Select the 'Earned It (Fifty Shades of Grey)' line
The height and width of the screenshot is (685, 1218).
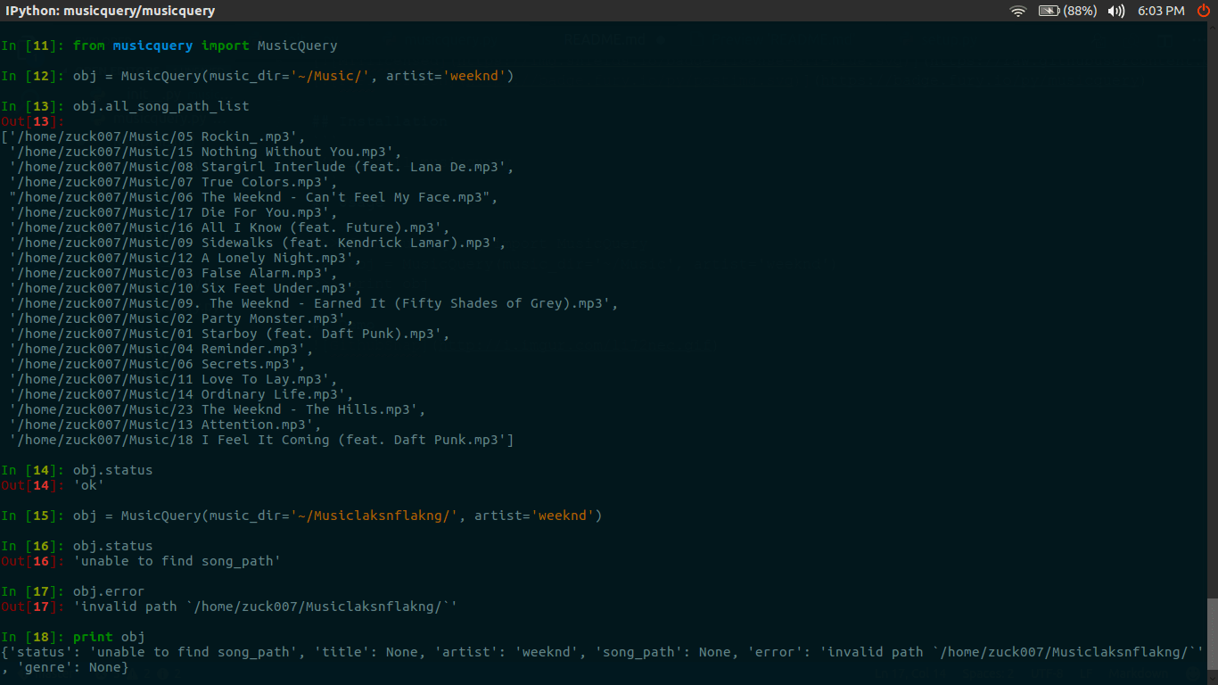click(314, 303)
